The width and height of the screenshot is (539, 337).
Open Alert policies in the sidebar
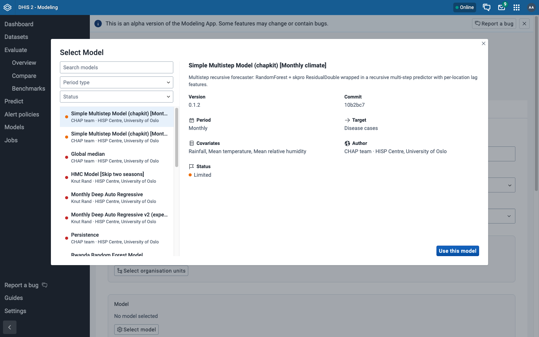[22, 114]
